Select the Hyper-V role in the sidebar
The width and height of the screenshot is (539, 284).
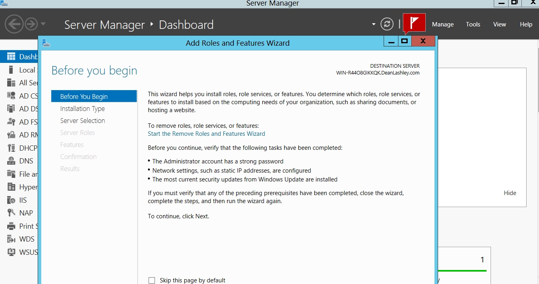19,187
